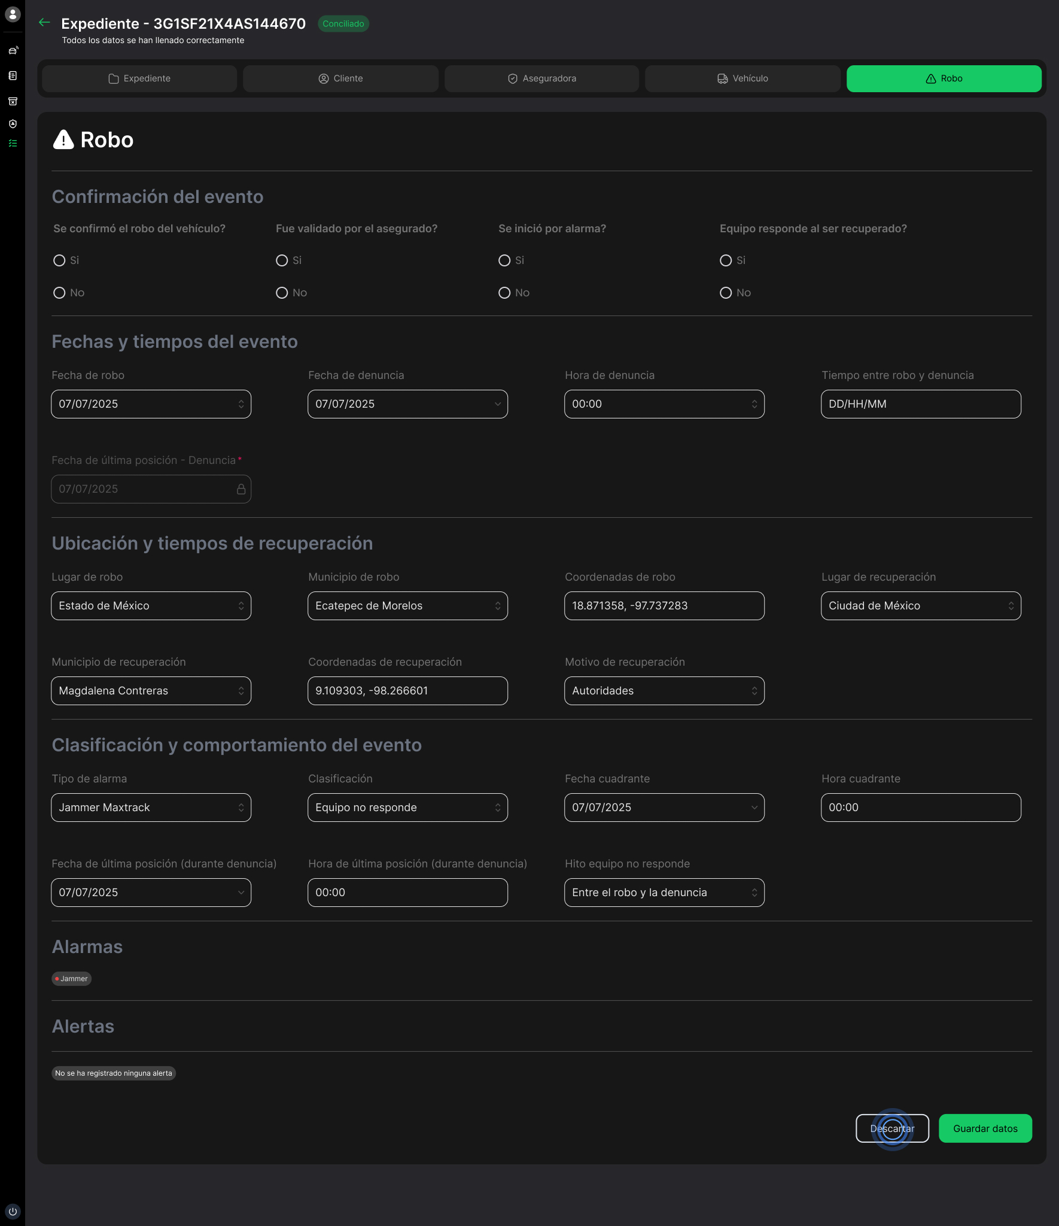Screen dimensions: 1059x1226
Task: Open the Lugar de recuperación dropdown
Action: click(921, 606)
